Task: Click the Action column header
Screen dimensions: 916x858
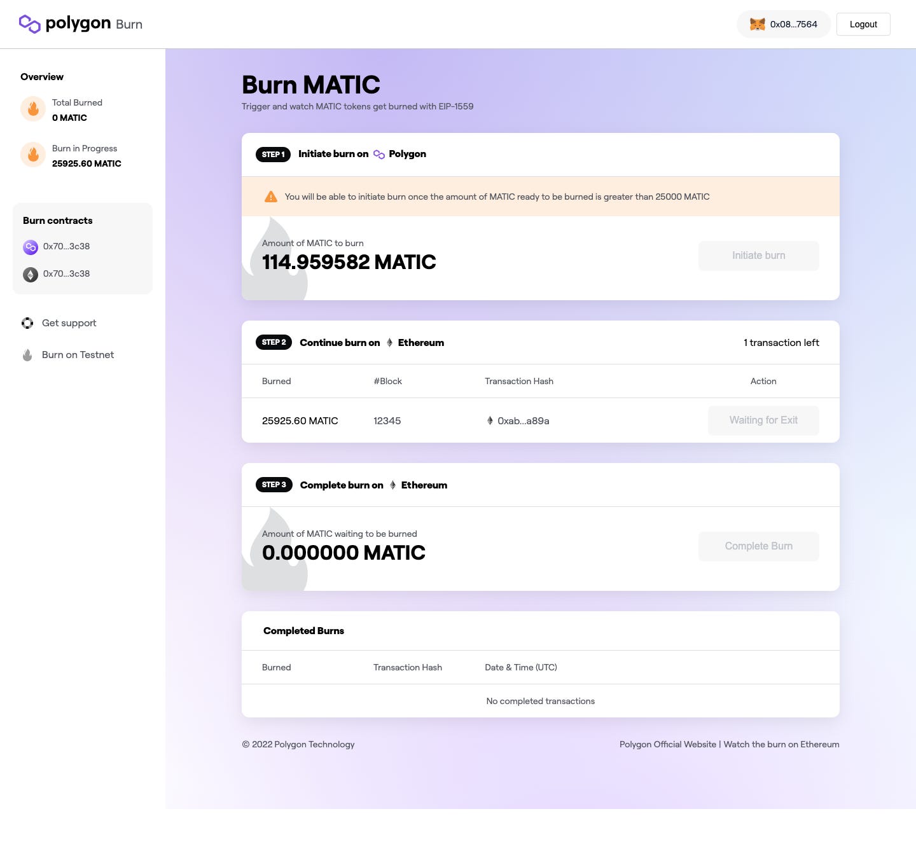Action: click(763, 381)
